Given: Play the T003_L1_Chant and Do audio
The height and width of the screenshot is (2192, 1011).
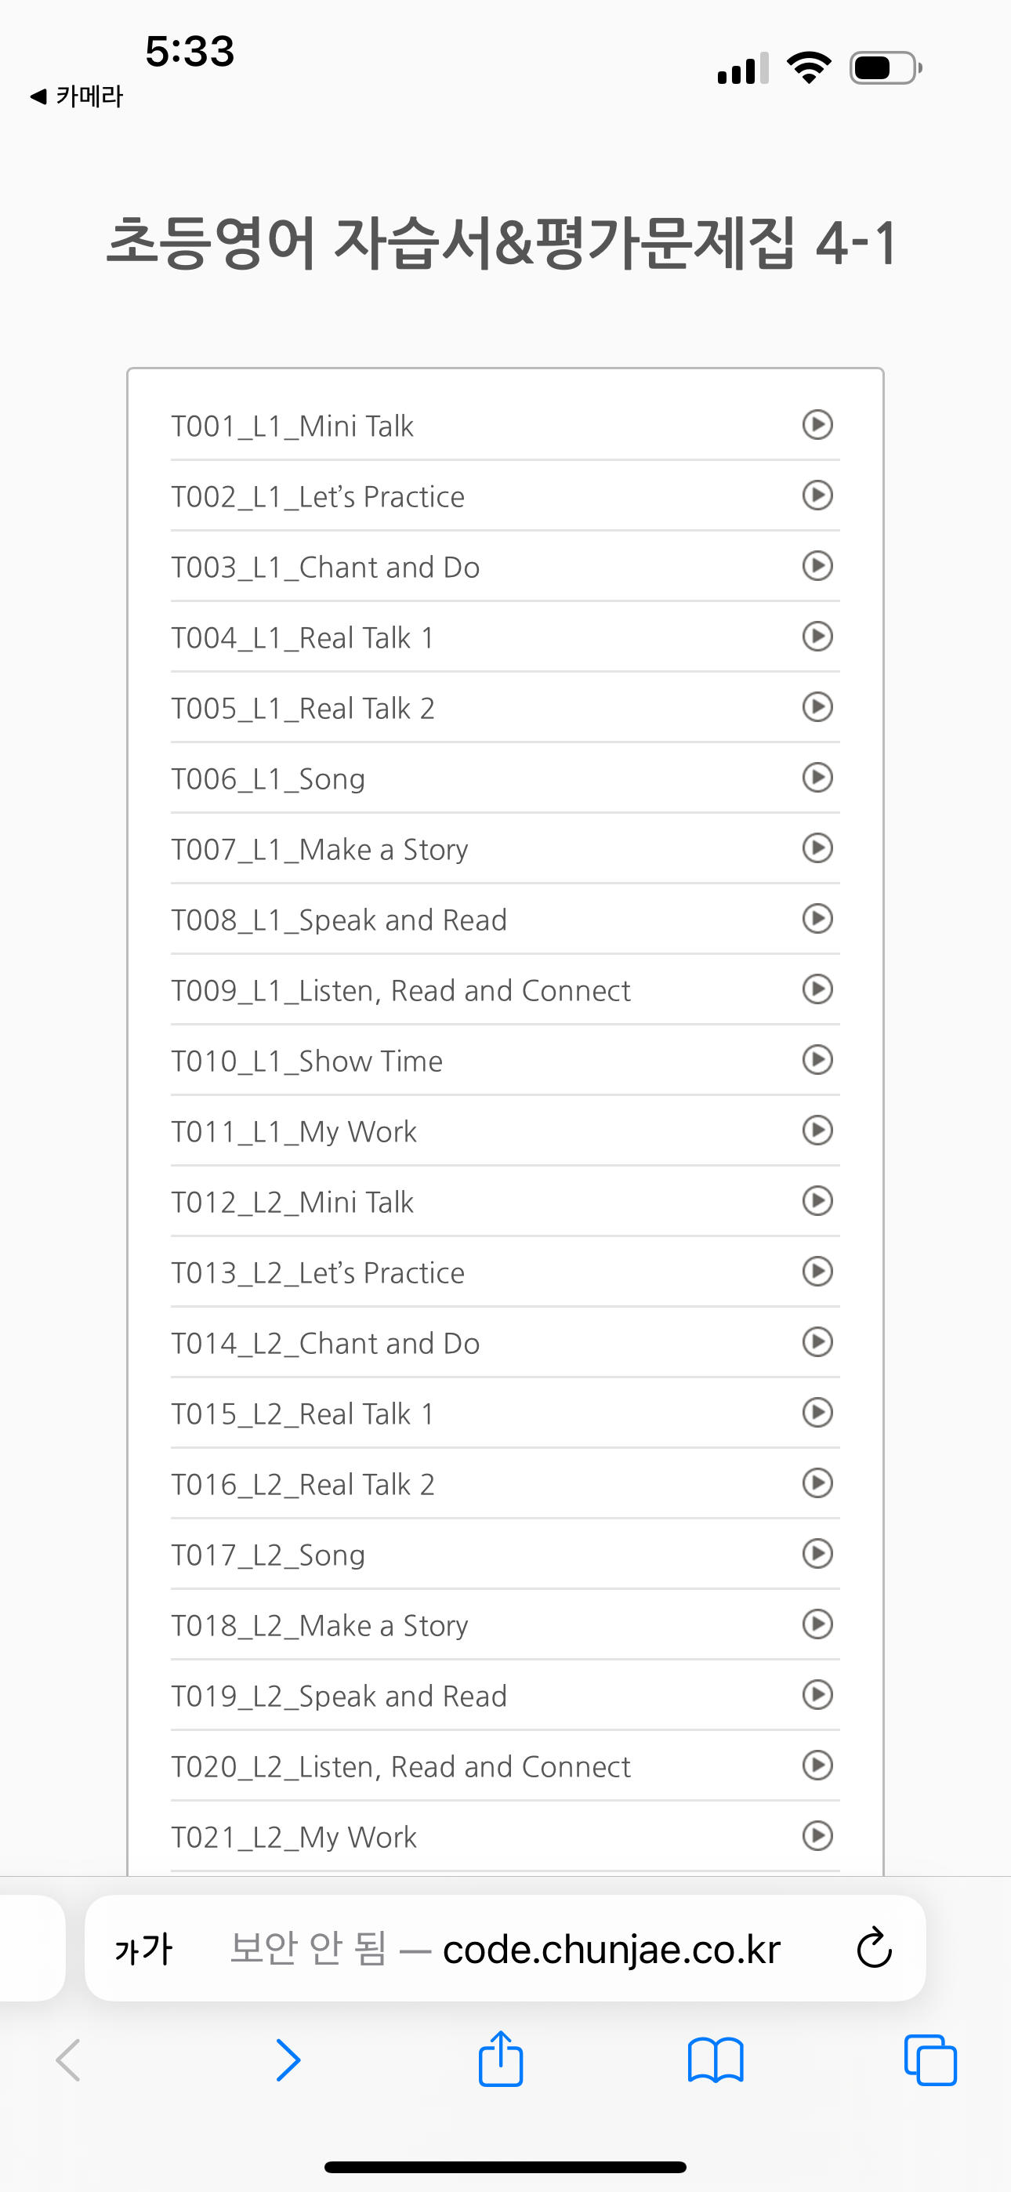Looking at the screenshot, I should click(817, 565).
